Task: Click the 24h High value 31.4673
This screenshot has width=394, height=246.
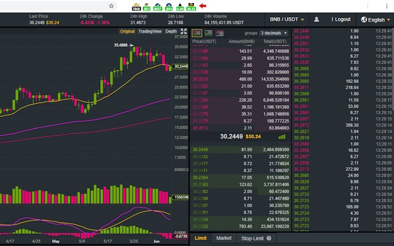Action: [138, 23]
